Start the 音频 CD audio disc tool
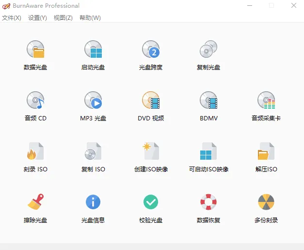The image size is (304, 250). point(35,100)
